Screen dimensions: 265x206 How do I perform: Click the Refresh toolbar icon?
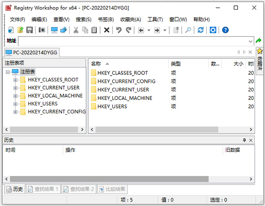coord(200,30)
